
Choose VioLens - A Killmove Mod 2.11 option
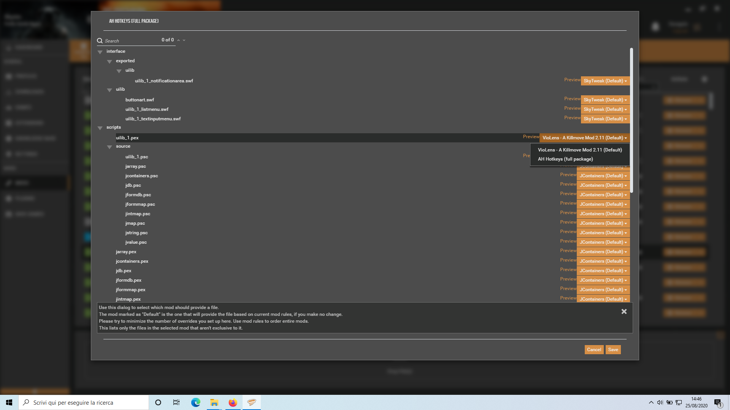pyautogui.click(x=580, y=150)
